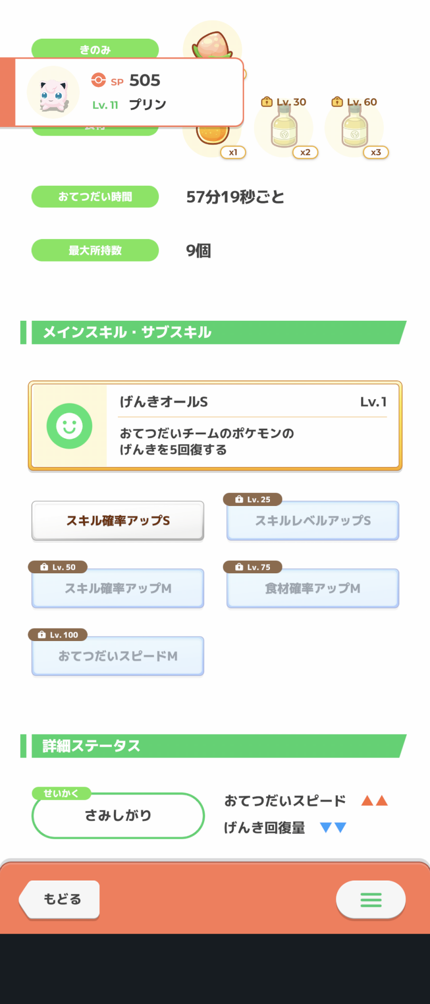Click the Lv. 100 lock badge
430x1004 pixels.
(x=58, y=635)
